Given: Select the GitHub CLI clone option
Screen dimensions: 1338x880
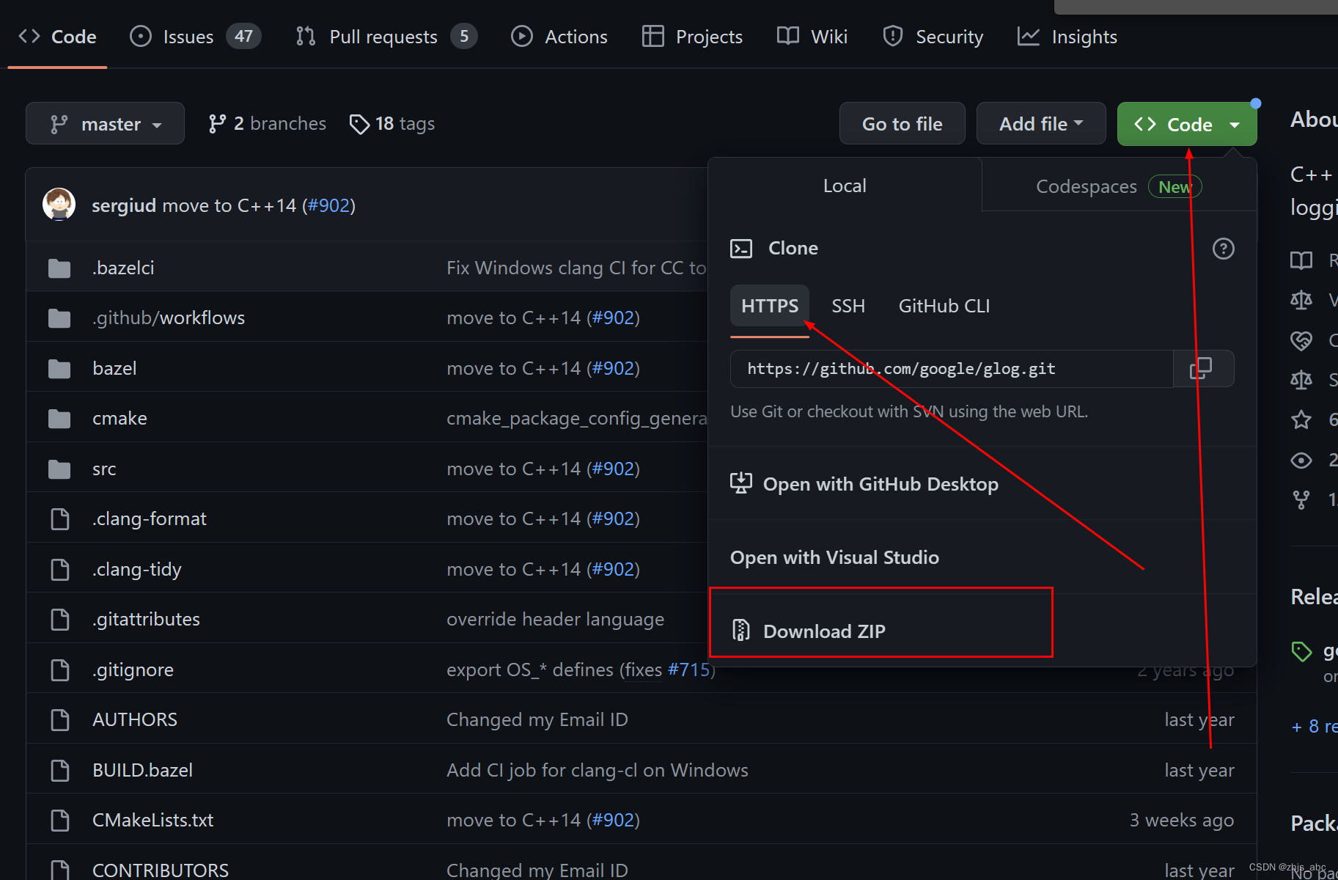Looking at the screenshot, I should pos(944,306).
